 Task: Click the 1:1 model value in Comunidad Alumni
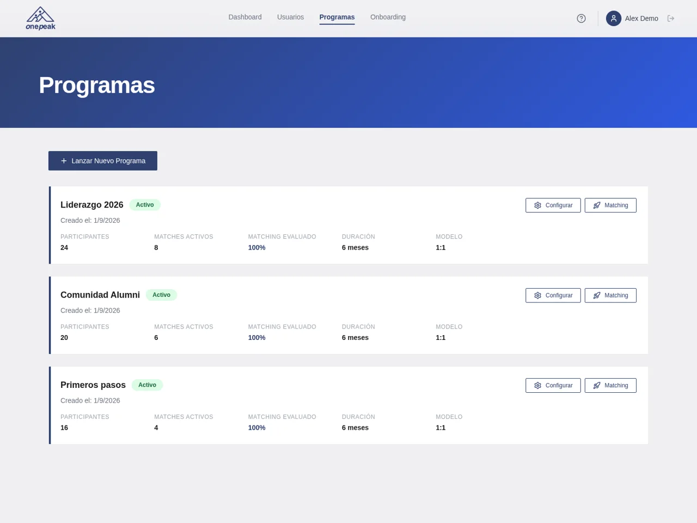pyautogui.click(x=441, y=337)
